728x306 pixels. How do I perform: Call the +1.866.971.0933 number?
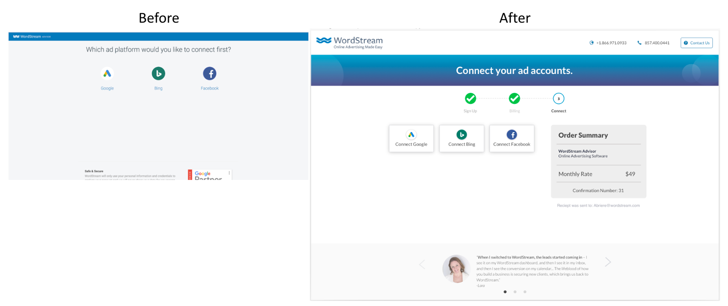coord(608,43)
